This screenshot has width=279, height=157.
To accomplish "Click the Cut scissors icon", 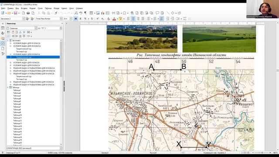I will pos(39,13).
